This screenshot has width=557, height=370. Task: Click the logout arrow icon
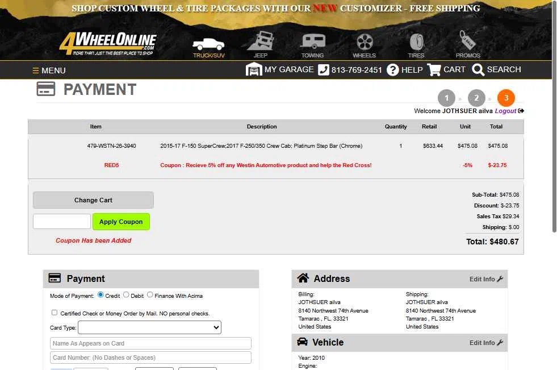(x=521, y=111)
